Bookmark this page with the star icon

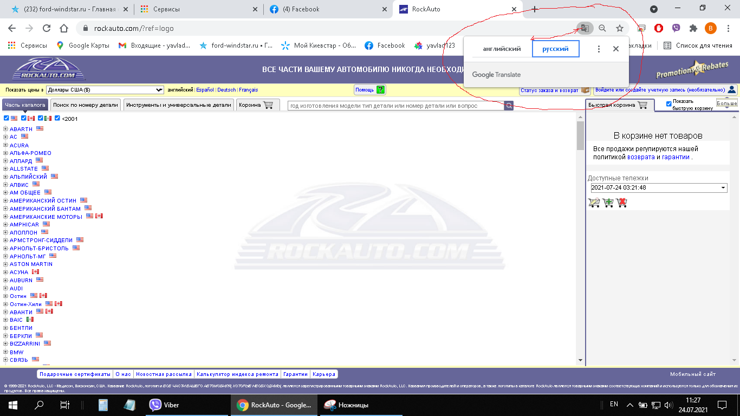(620, 28)
